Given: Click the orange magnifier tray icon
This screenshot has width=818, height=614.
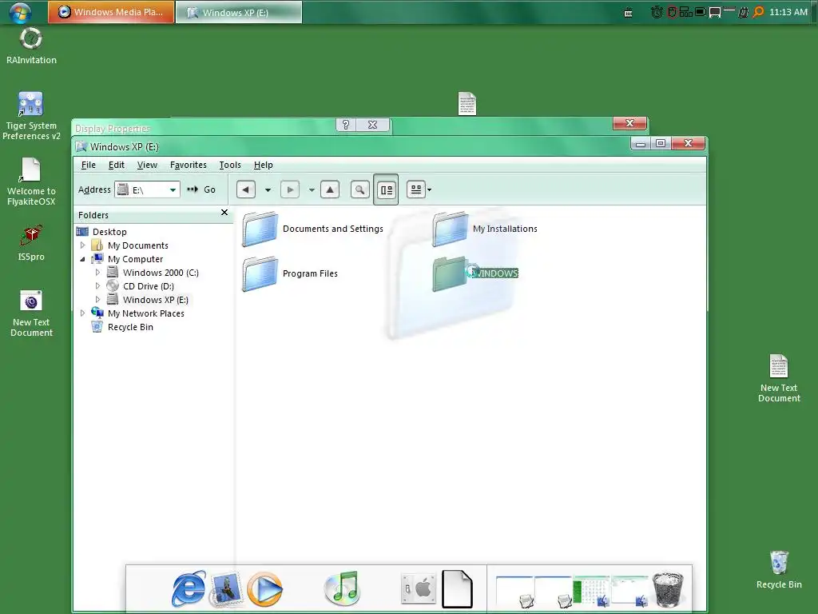Looking at the screenshot, I should pos(758,12).
